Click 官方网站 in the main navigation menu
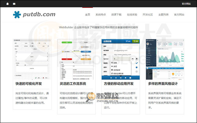The image size is (197, 123). (x=179, y=15)
